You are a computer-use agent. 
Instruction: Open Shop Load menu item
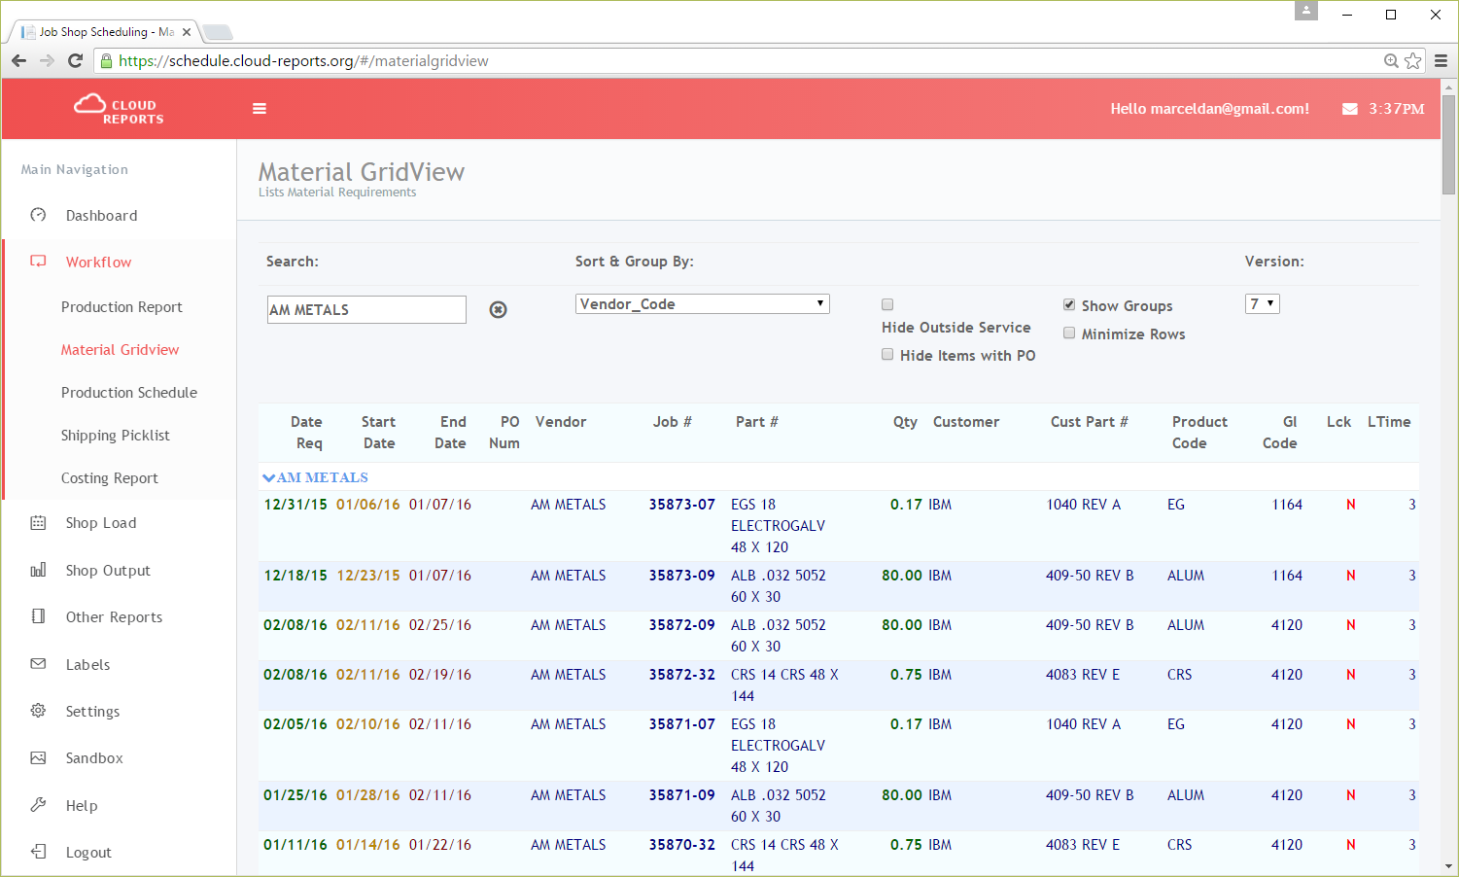101,523
